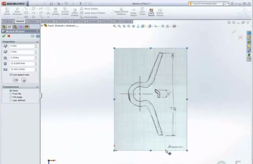
Task: Select the Smart Dimension tool
Action: coord(17,11)
